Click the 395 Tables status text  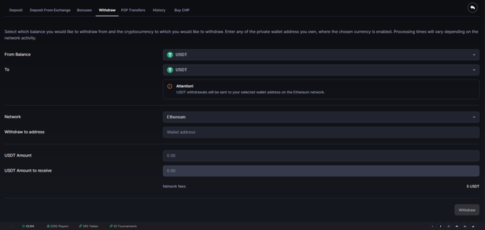pos(91,226)
